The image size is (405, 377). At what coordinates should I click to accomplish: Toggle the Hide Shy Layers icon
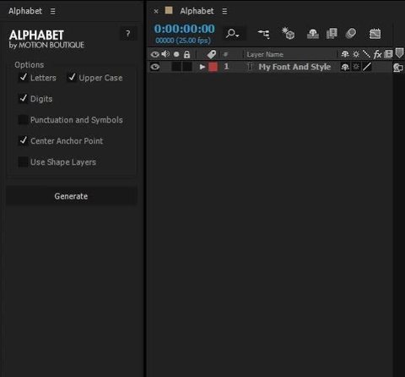tap(313, 34)
